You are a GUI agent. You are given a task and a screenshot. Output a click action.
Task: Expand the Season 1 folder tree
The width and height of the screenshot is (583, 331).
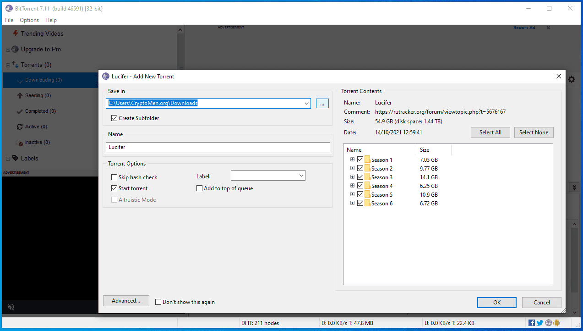(352, 160)
